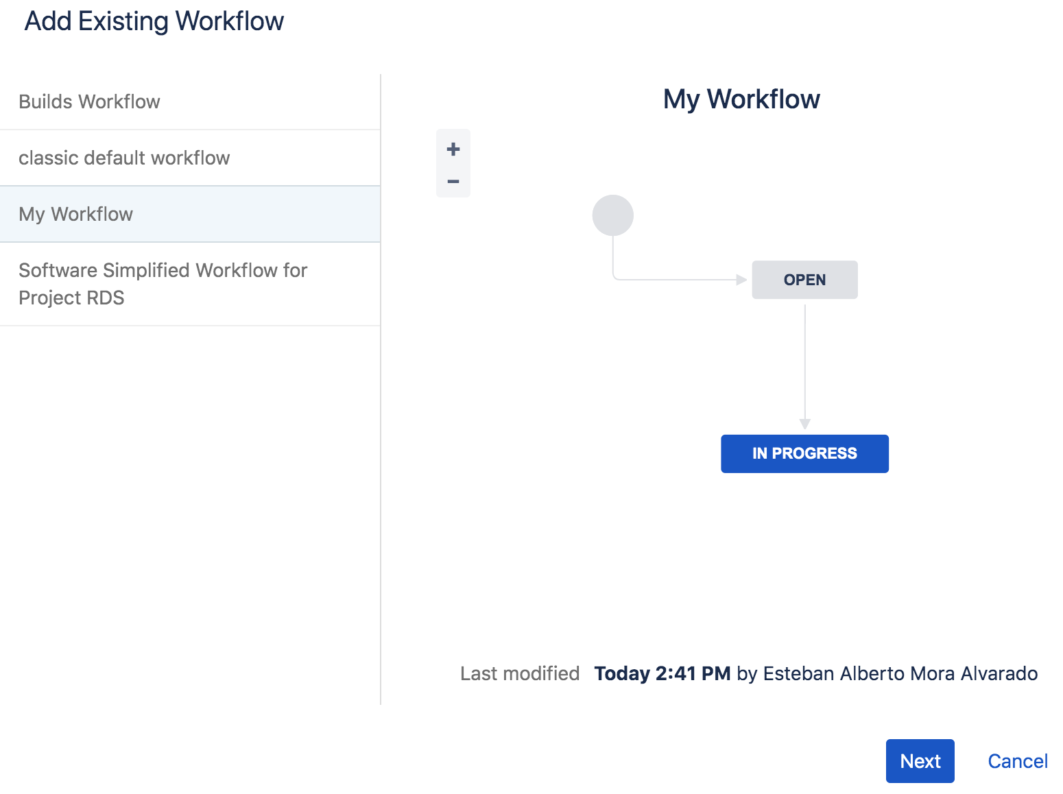1063x794 pixels.
Task: Select the Builds Workflow entry
Action: [89, 101]
